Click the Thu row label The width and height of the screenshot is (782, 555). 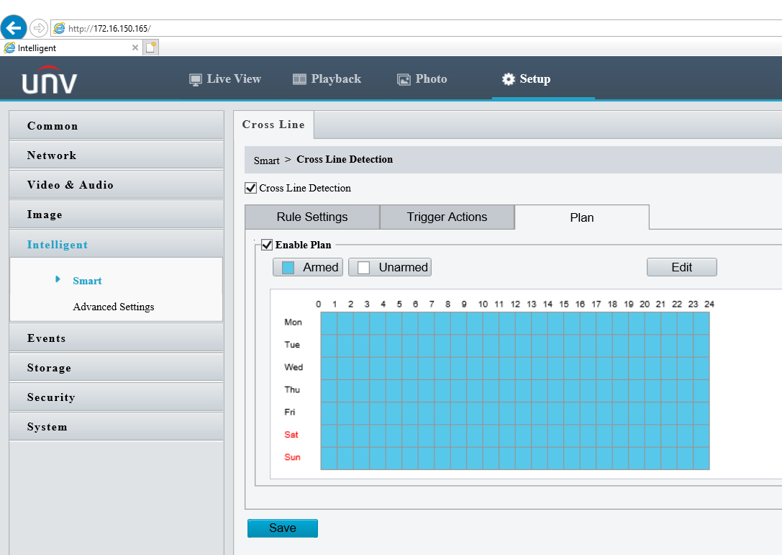pyautogui.click(x=292, y=389)
